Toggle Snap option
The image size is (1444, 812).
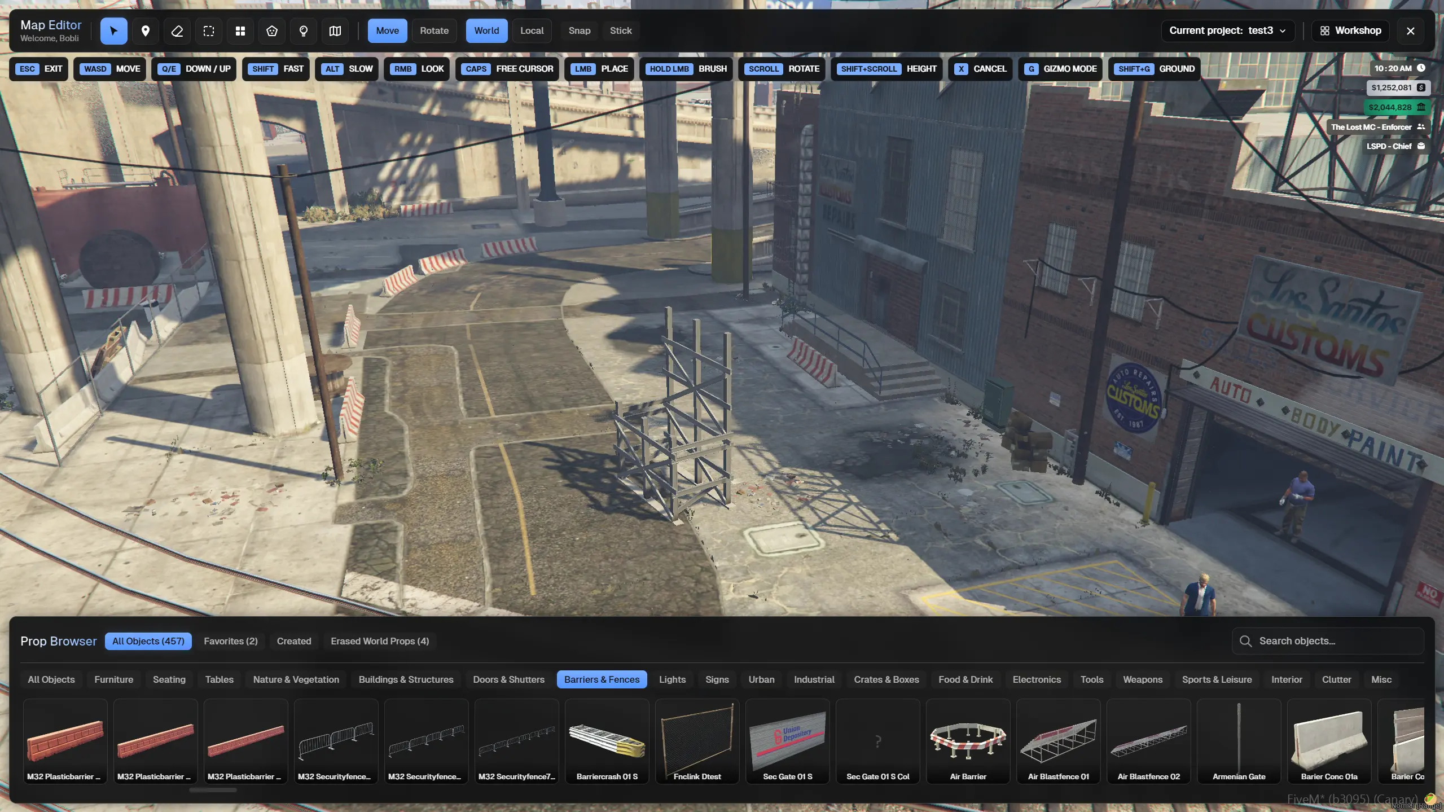coord(579,30)
